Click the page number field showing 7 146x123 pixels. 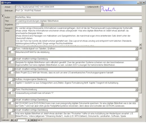click(13, 52)
